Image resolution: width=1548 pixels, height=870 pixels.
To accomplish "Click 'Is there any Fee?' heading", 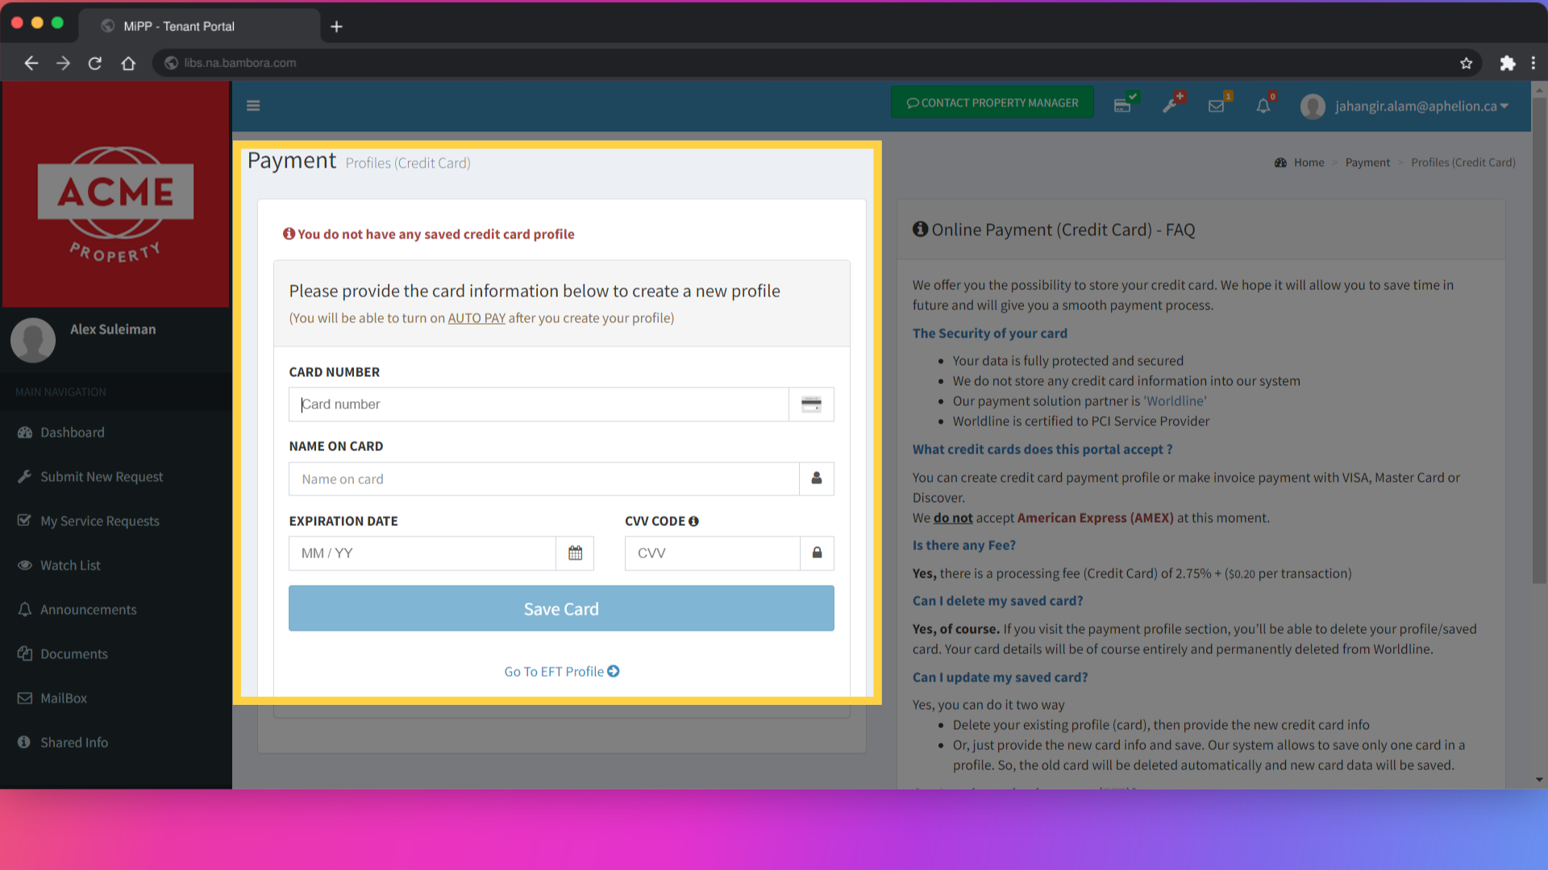I will [964, 545].
